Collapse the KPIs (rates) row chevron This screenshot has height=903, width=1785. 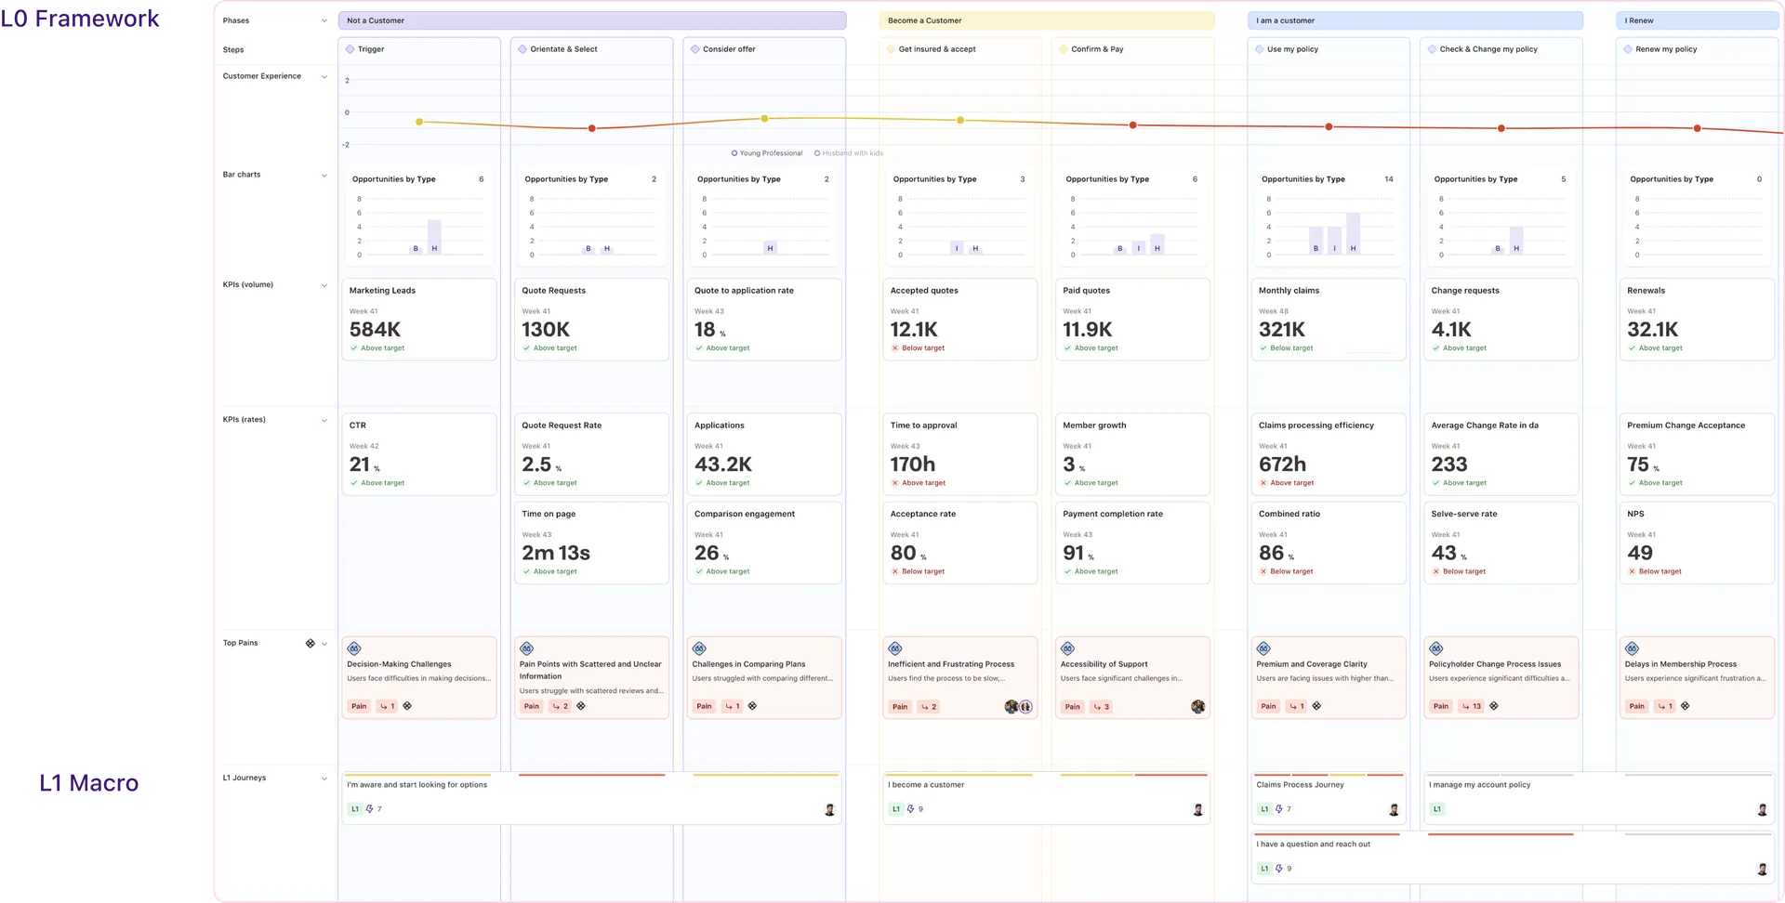pyautogui.click(x=324, y=420)
